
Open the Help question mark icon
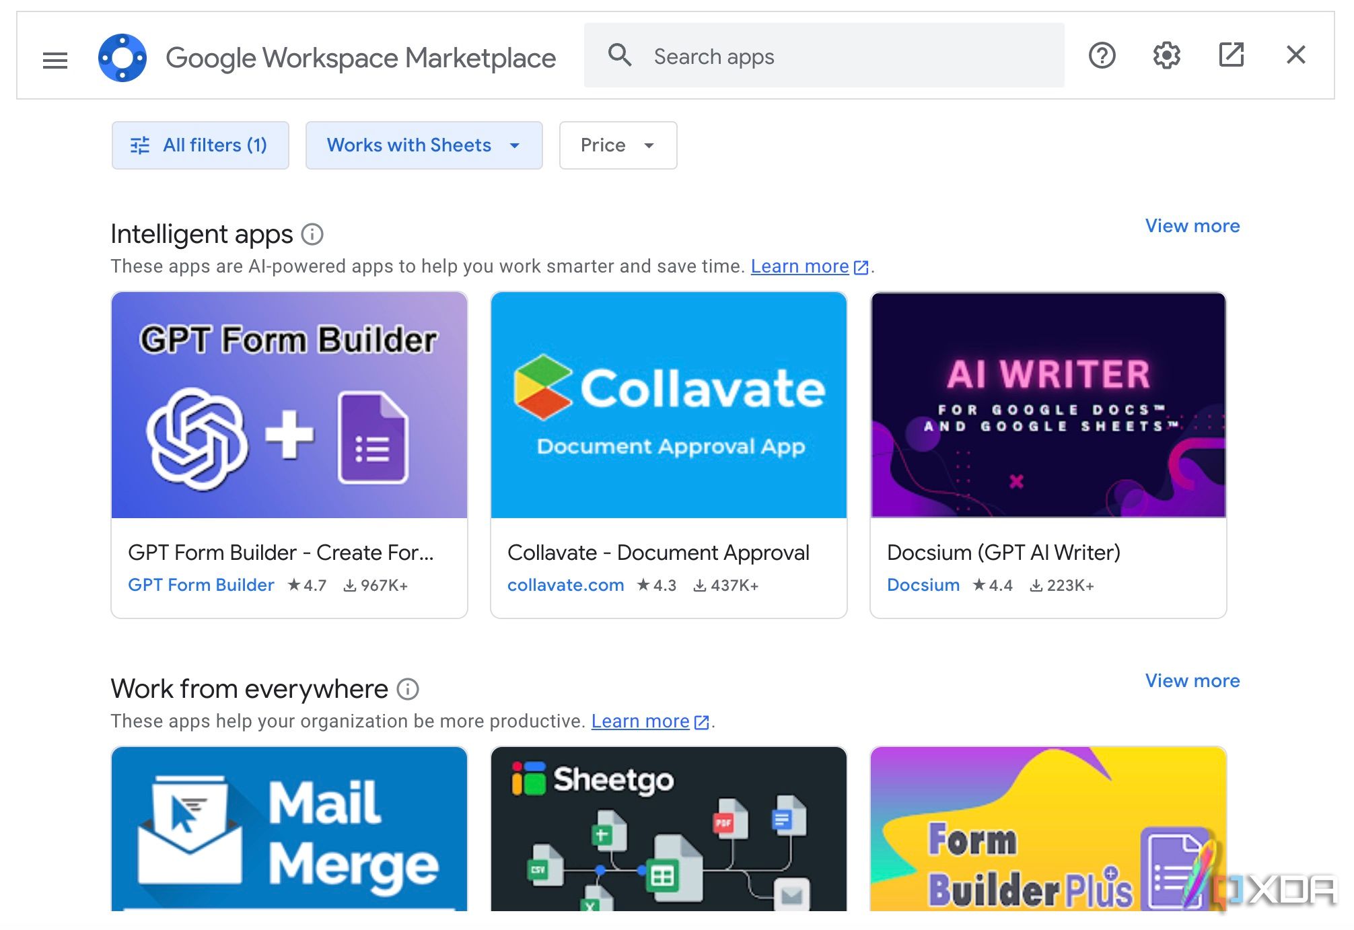(x=1102, y=55)
